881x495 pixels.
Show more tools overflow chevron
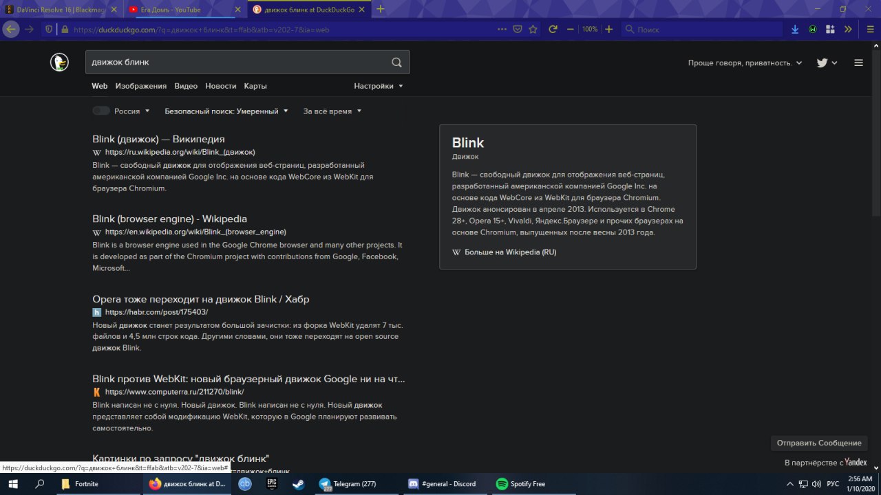point(848,30)
